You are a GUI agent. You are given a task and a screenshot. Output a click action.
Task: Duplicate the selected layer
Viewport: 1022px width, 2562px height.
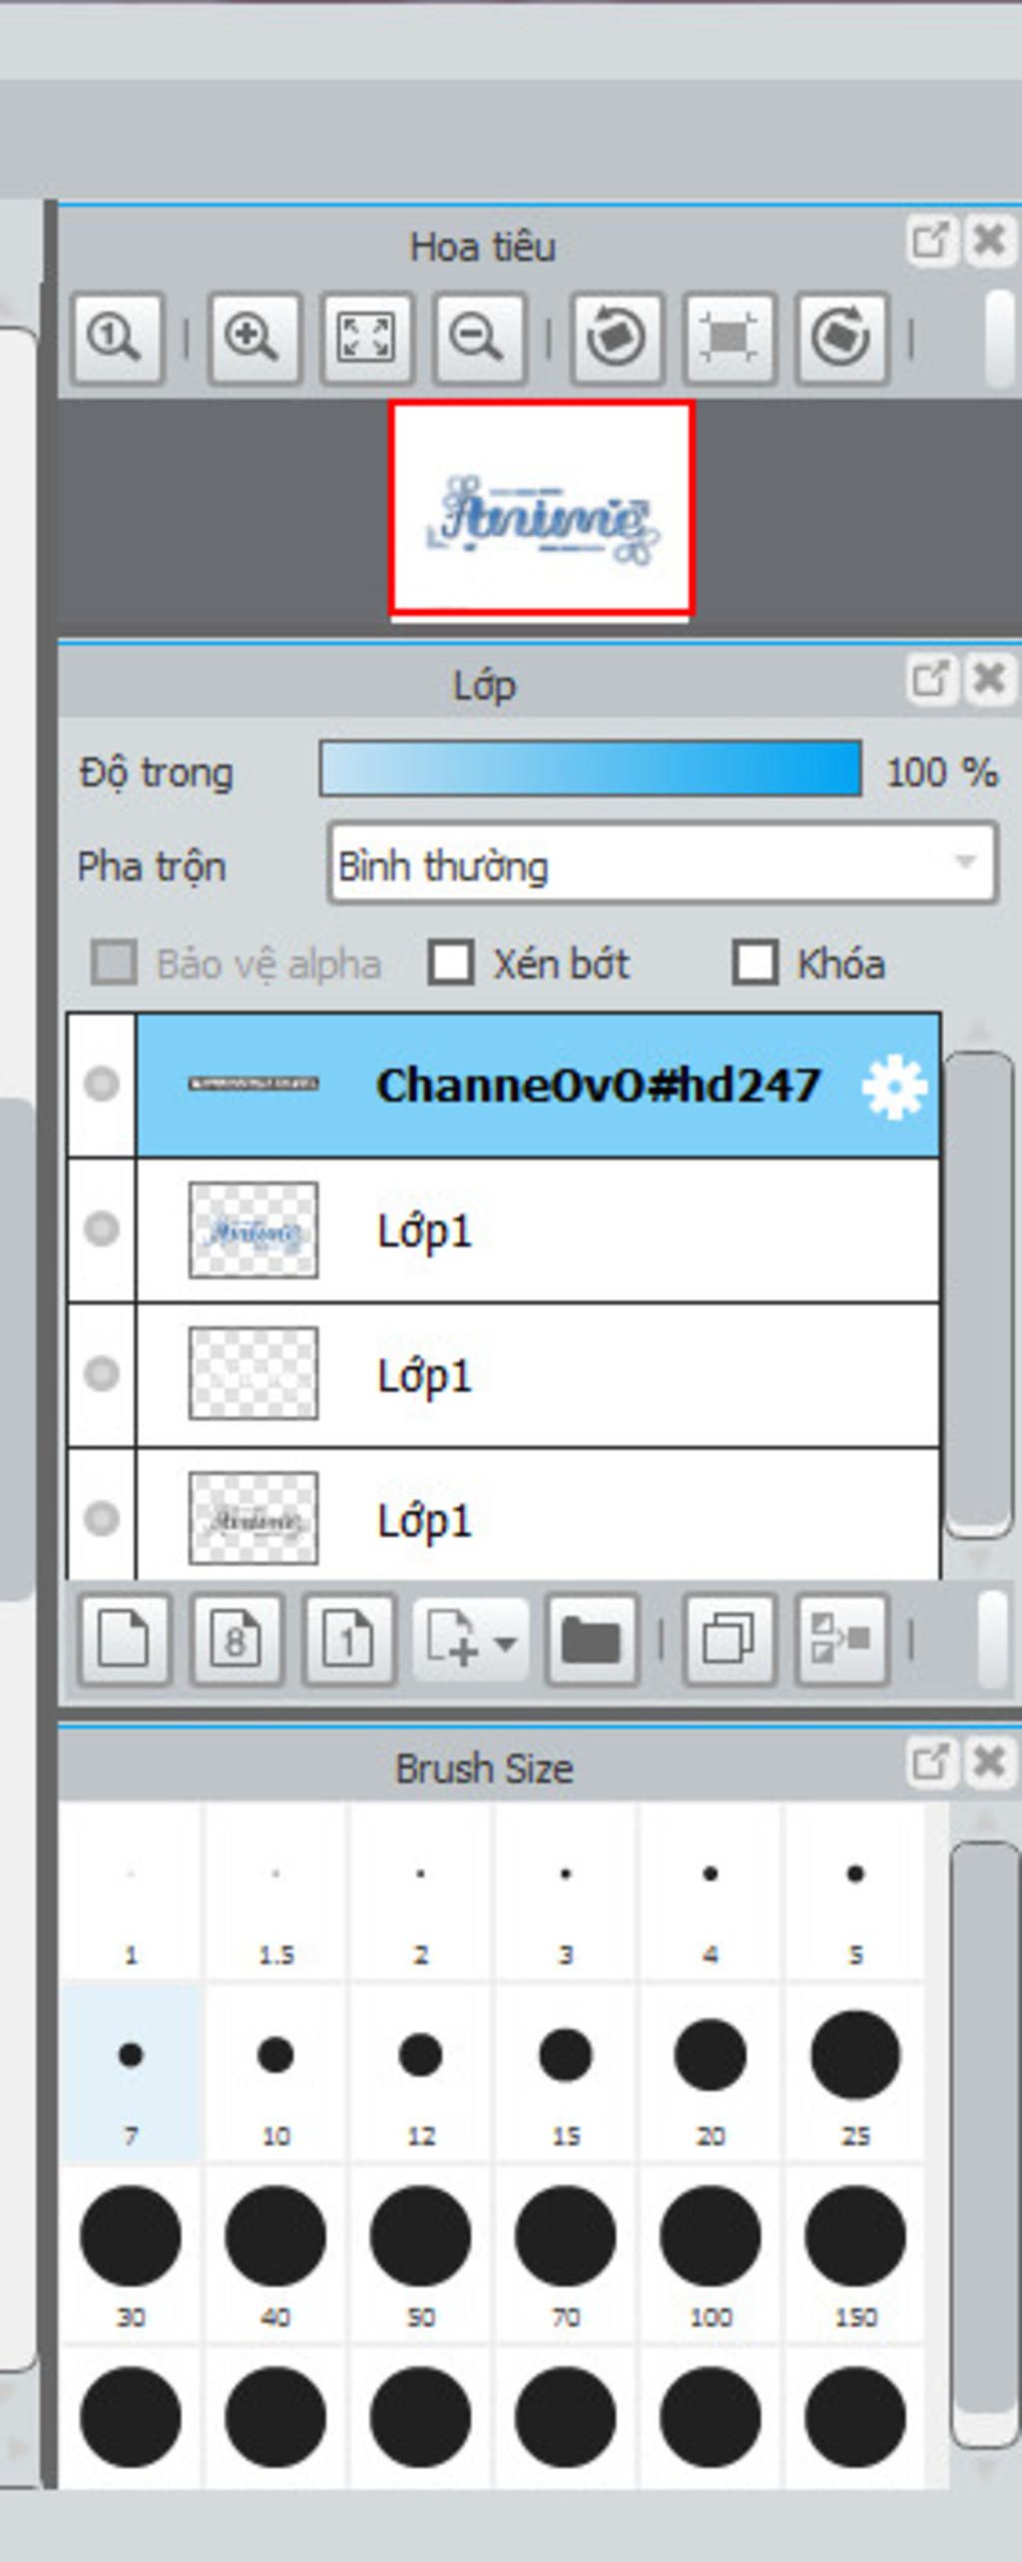pos(729,1640)
